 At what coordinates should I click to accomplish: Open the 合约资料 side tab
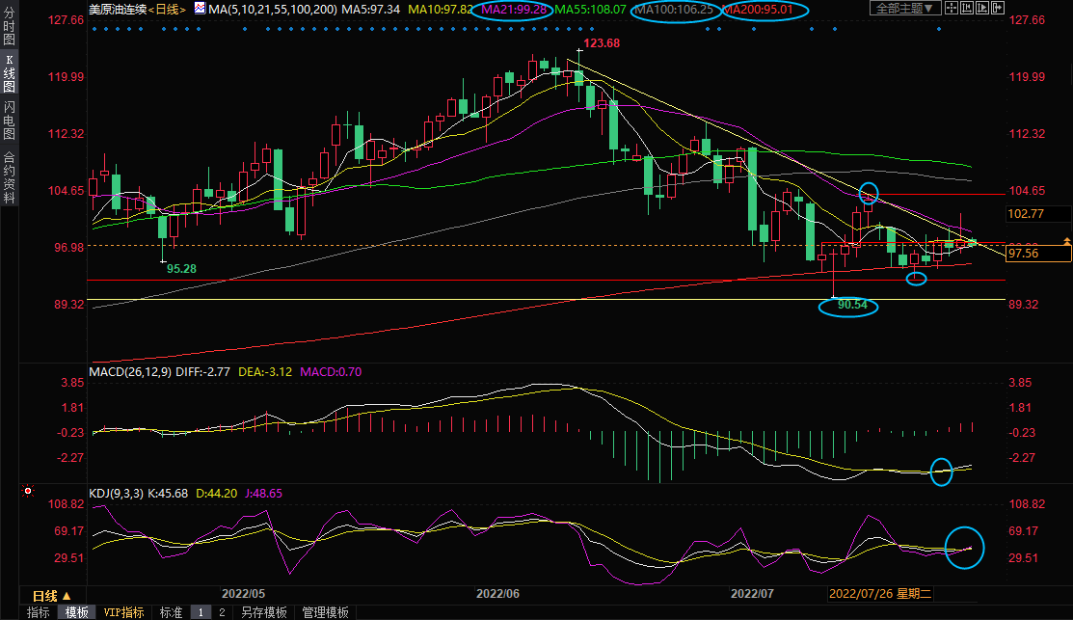(9, 177)
